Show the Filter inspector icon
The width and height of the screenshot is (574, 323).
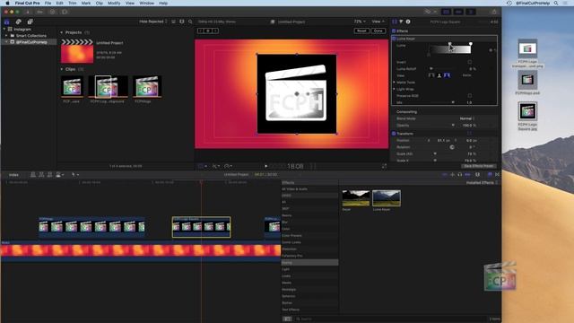pyautogui.click(x=401, y=22)
